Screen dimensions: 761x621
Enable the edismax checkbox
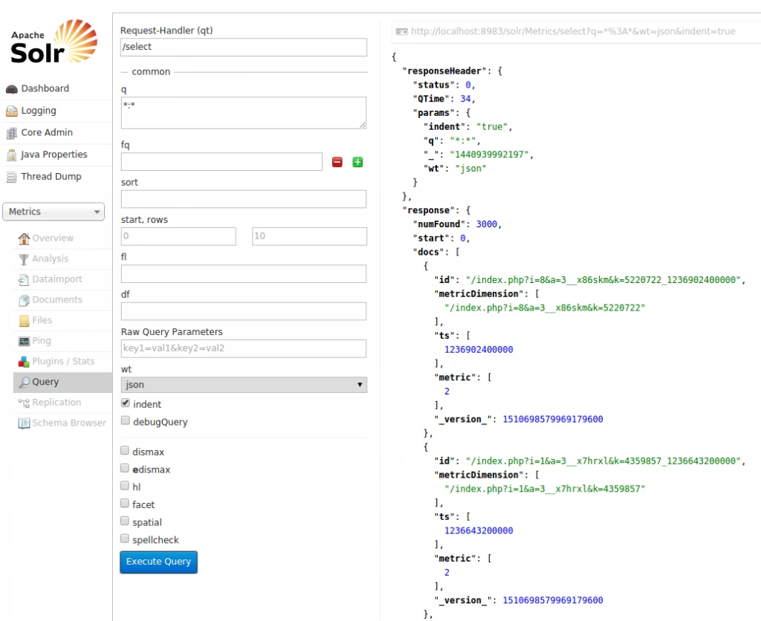point(125,468)
